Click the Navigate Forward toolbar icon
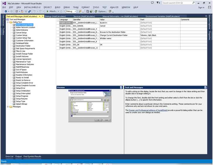The image size is (213, 165). tap(11, 11)
